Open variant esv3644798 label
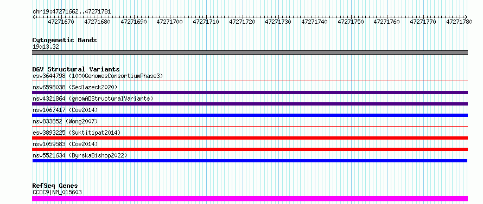The image size is (483, 204). (x=98, y=76)
